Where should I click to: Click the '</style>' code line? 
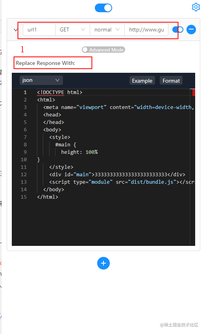(x=61, y=167)
